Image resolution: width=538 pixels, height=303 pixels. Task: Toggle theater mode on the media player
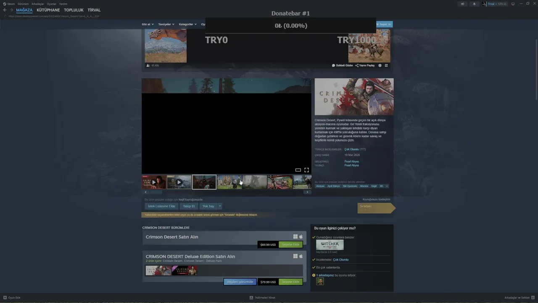(x=298, y=170)
